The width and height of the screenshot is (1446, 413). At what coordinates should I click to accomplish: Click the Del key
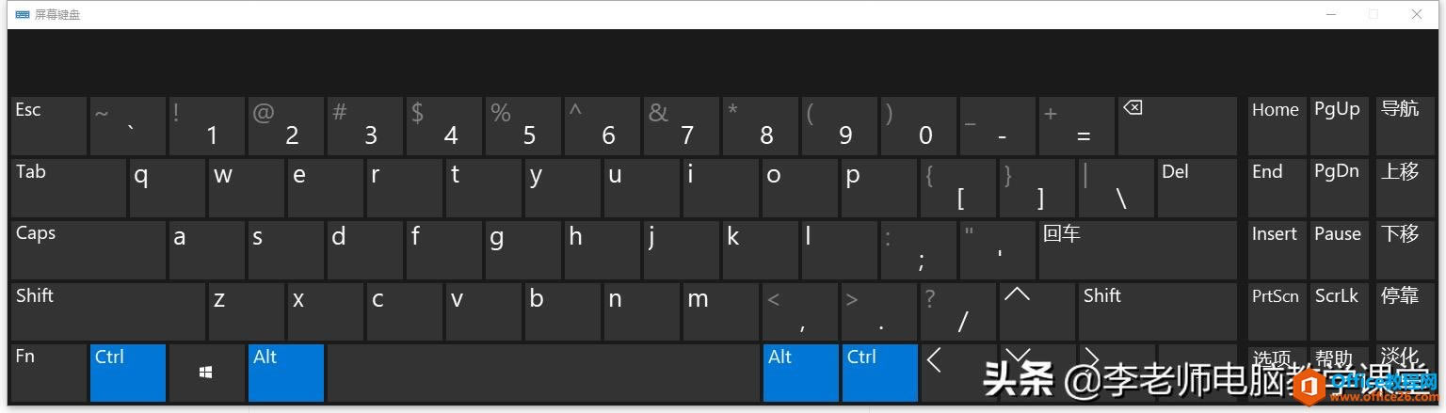pos(1197,187)
